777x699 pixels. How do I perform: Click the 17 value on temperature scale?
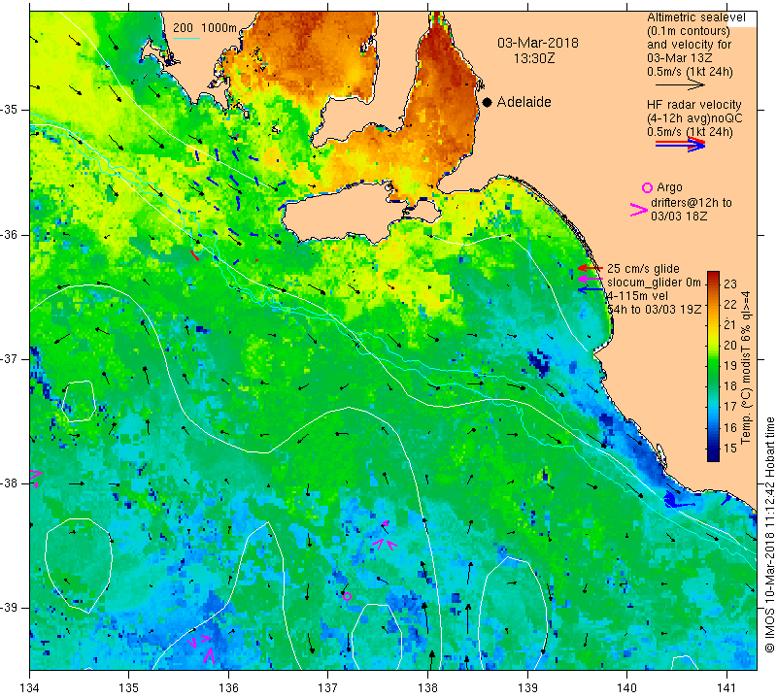pyautogui.click(x=730, y=407)
